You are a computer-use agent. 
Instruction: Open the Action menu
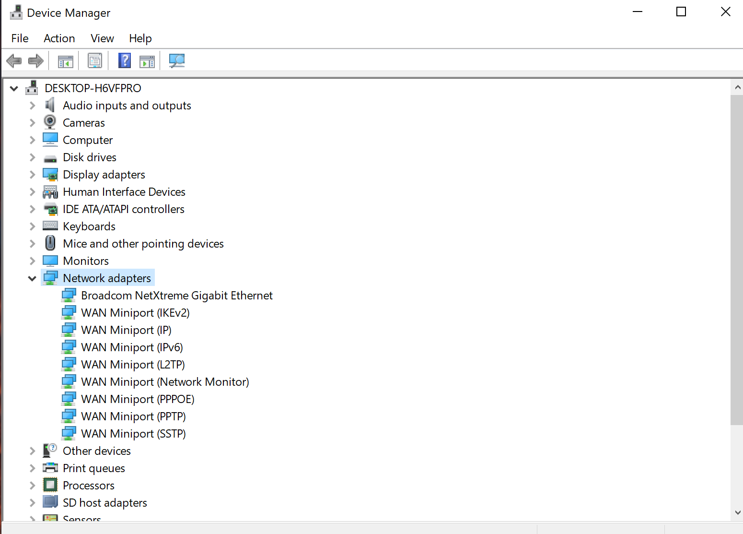click(59, 38)
